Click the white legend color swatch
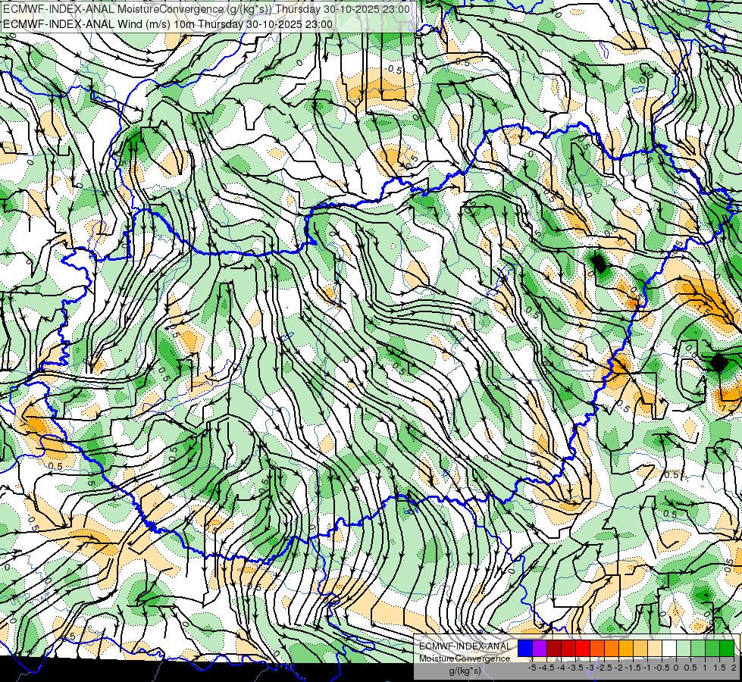The width and height of the screenshot is (742, 682). click(669, 649)
